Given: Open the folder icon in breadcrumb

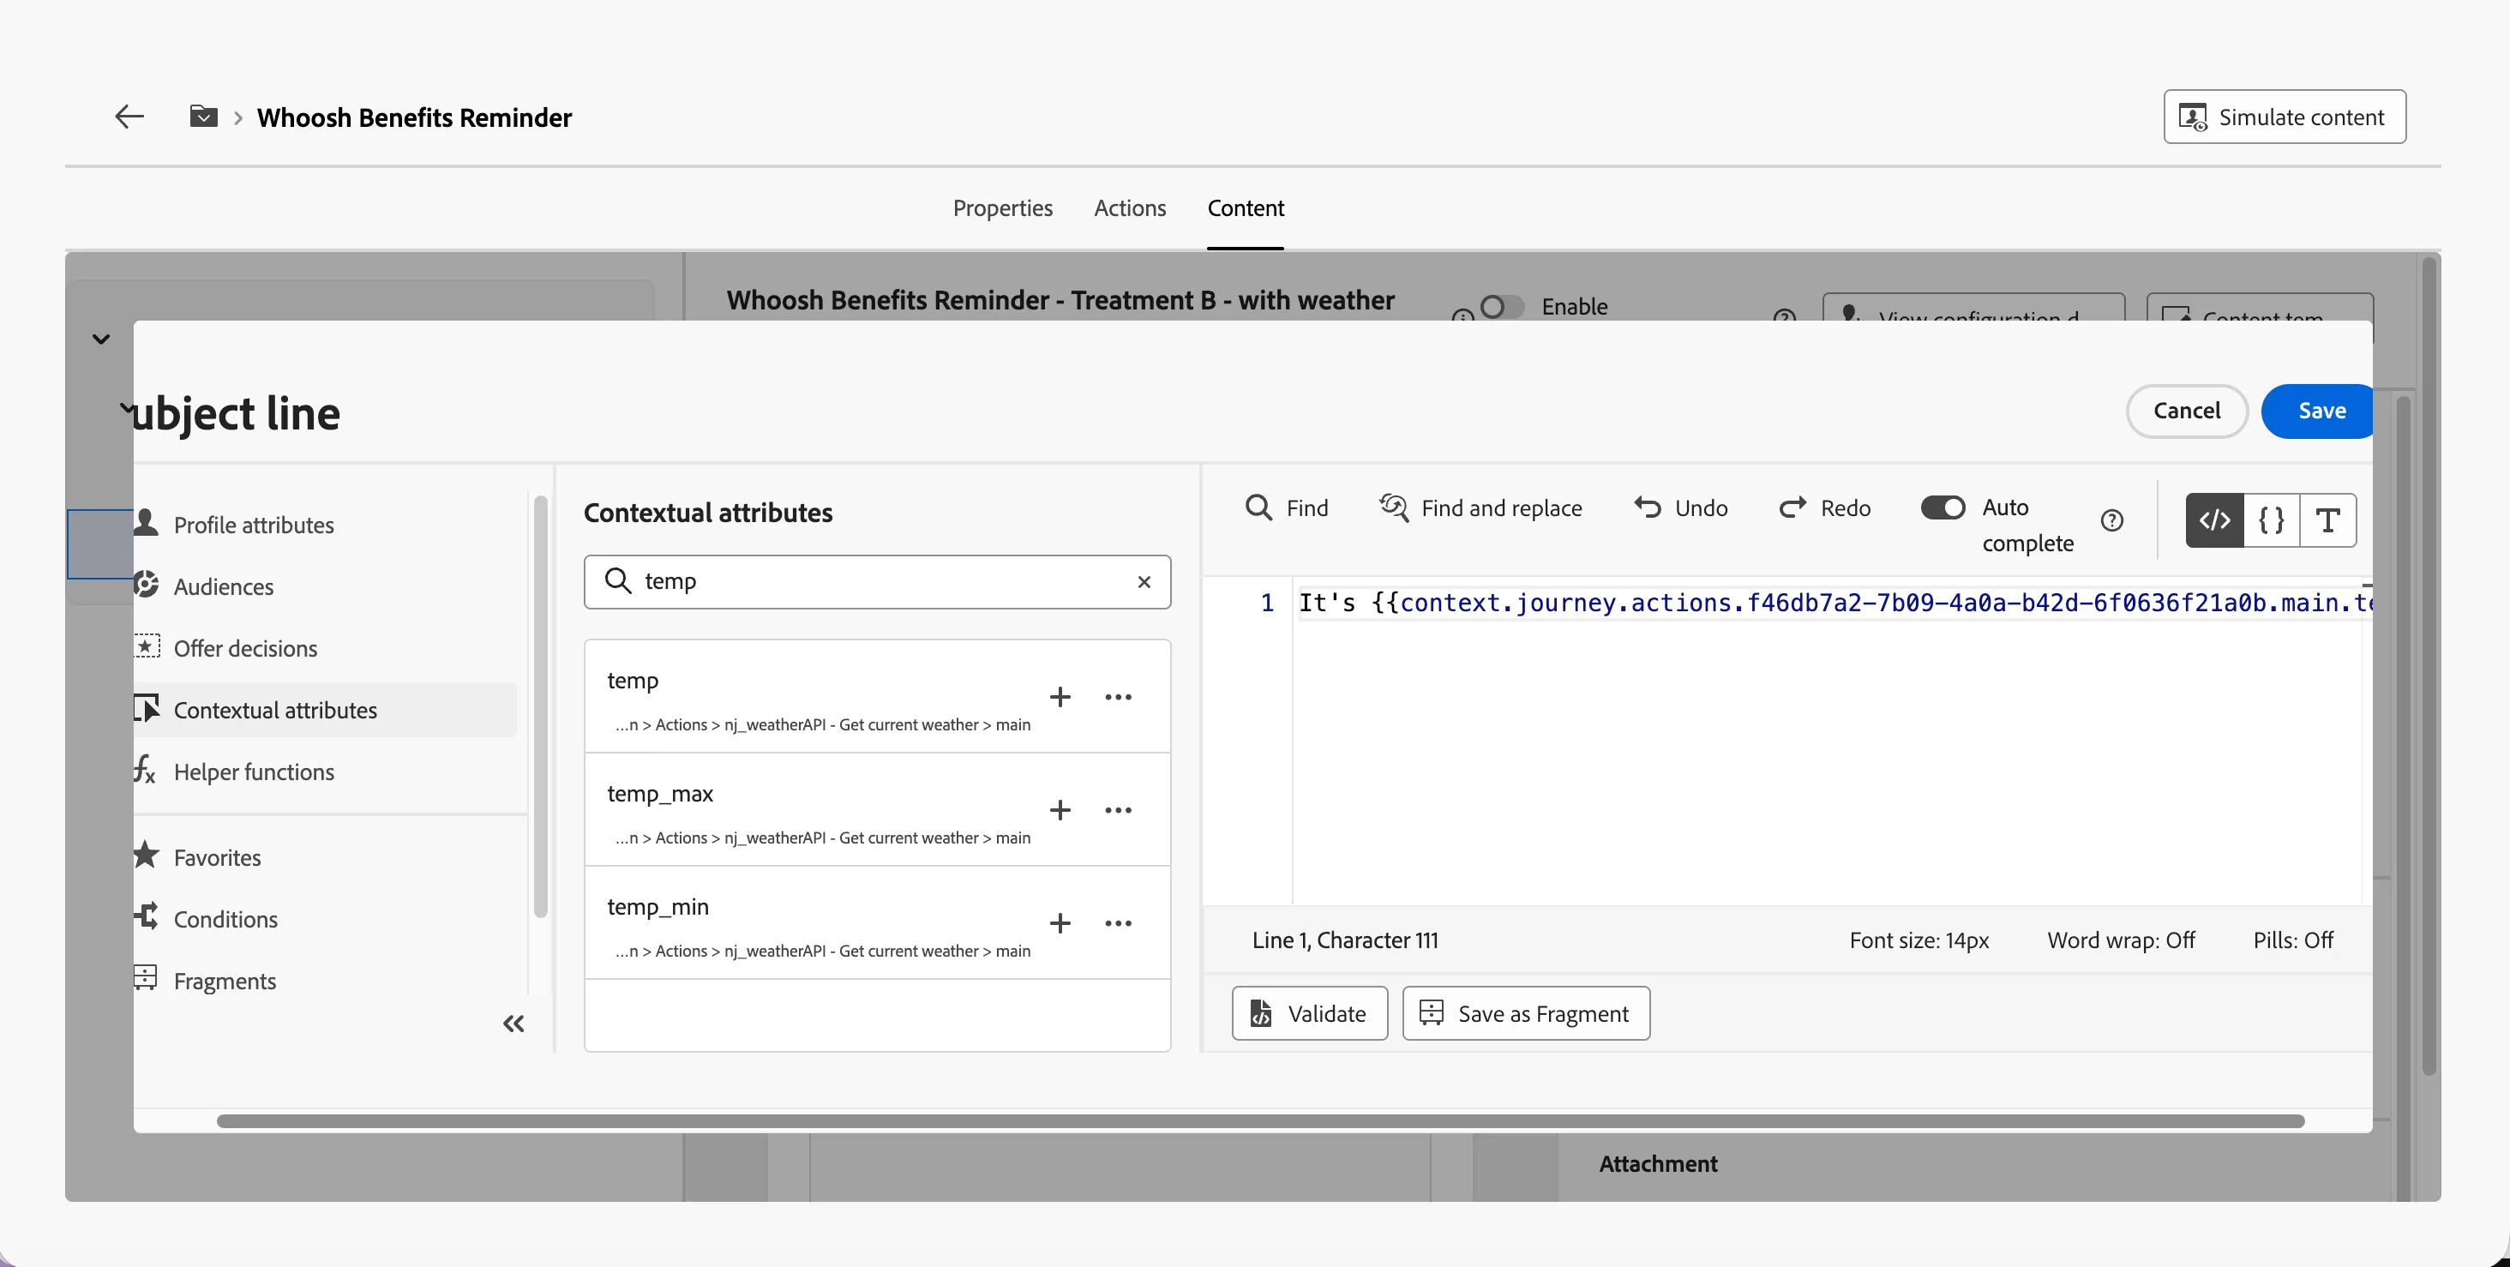Looking at the screenshot, I should 202,117.
